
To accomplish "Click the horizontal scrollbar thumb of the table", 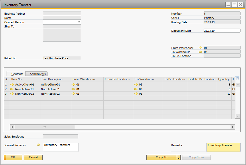I will click(x=45, y=127).
